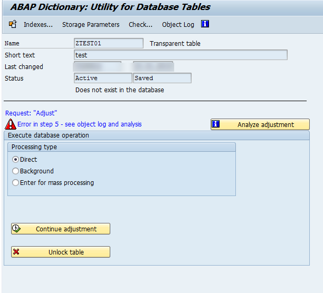Click the clock icon on Continue adjustment

(16, 228)
